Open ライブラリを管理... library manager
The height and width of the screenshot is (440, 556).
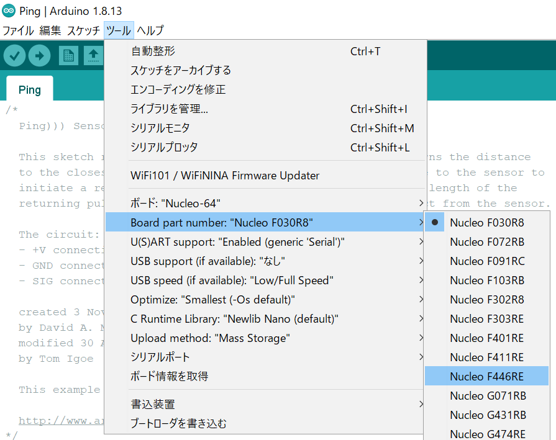pos(265,109)
